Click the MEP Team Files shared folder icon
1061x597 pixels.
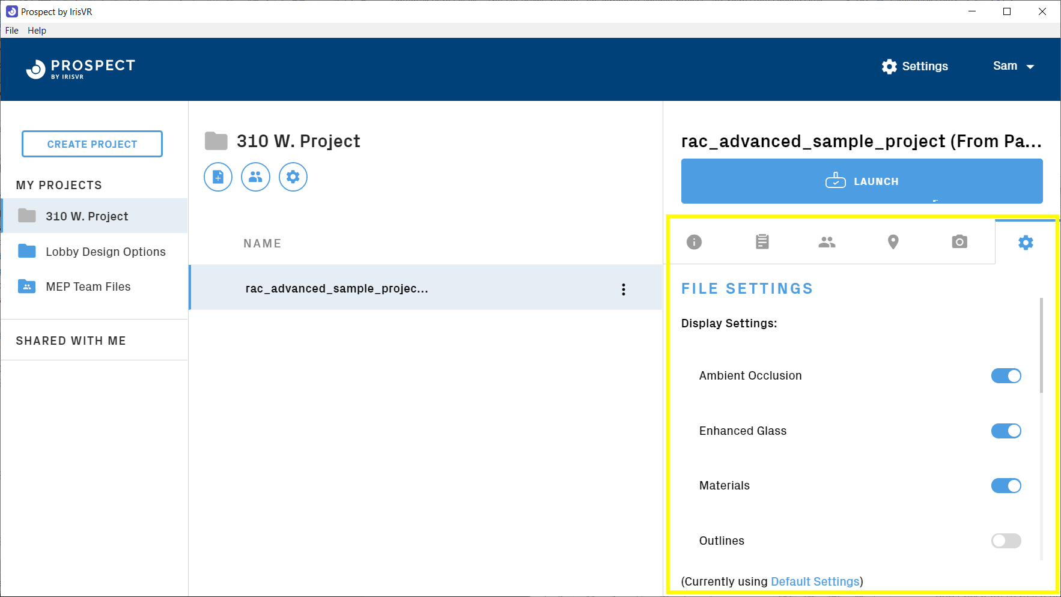point(27,286)
